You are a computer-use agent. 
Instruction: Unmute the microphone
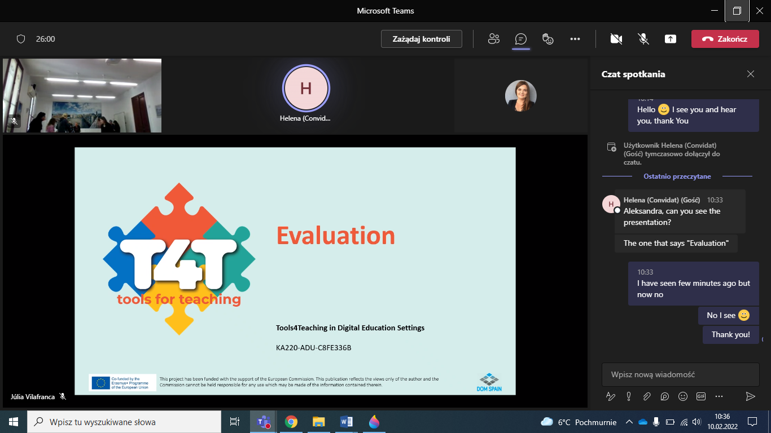643,39
